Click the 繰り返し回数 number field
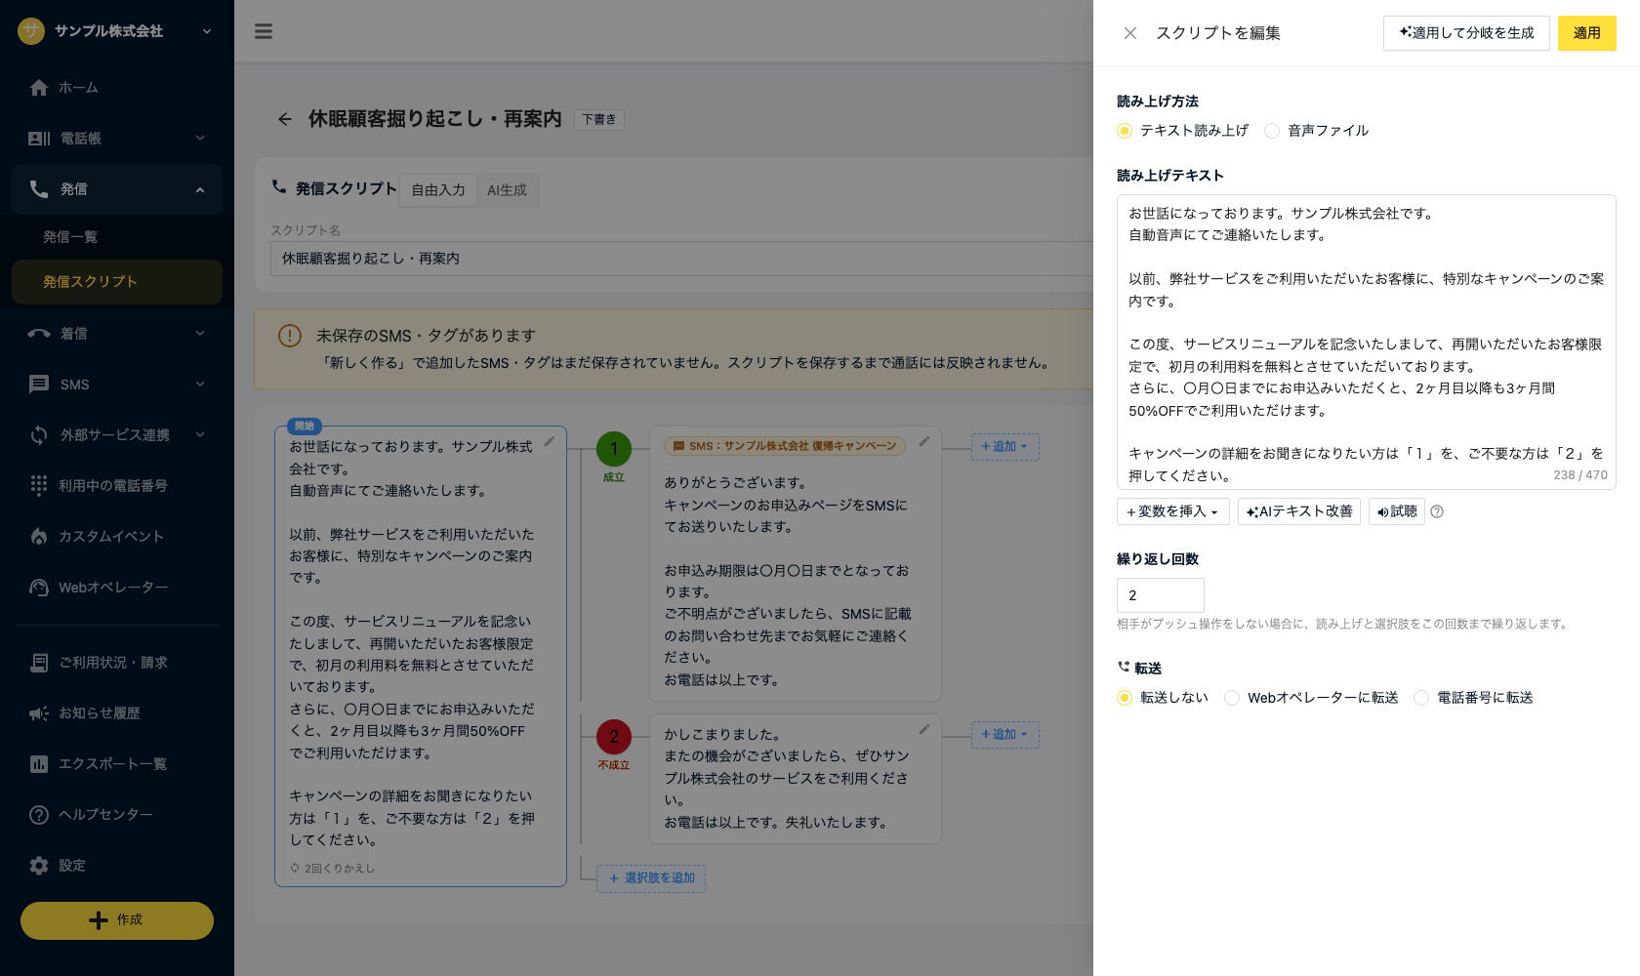Screen dimensions: 1640x976 click(1161, 595)
